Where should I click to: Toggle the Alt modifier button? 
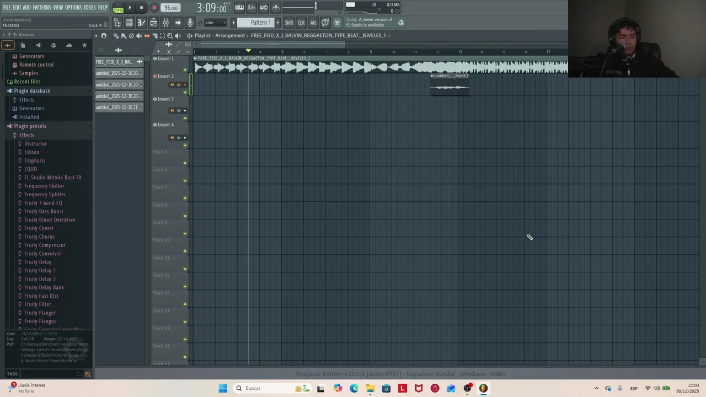[313, 23]
